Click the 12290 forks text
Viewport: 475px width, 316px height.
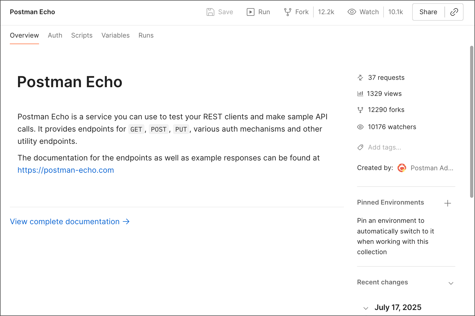386,110
